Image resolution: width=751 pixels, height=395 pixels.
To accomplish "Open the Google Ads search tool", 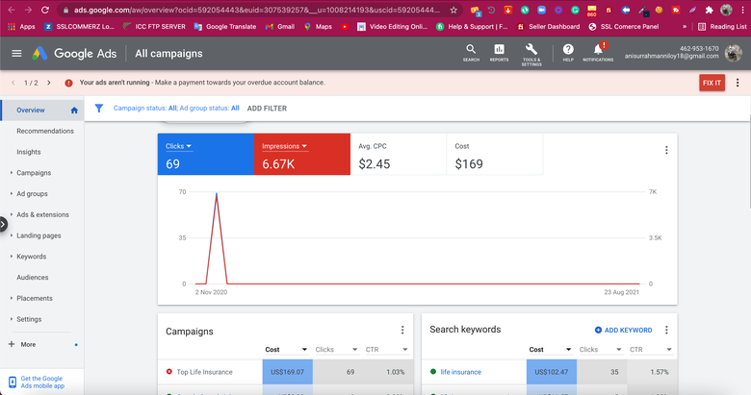I will point(470,52).
